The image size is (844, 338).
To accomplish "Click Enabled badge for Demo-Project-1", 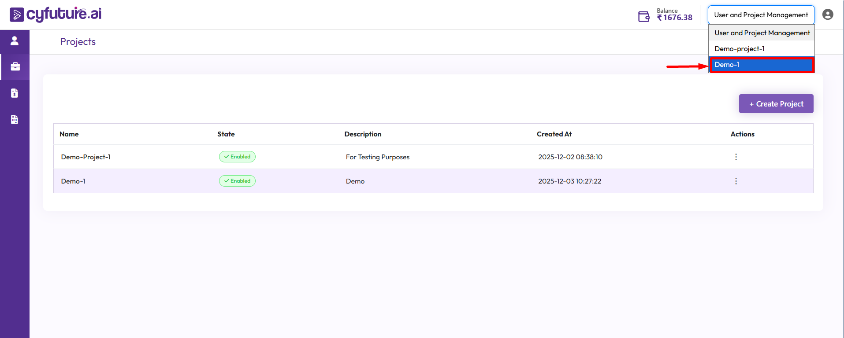I will pos(237,157).
